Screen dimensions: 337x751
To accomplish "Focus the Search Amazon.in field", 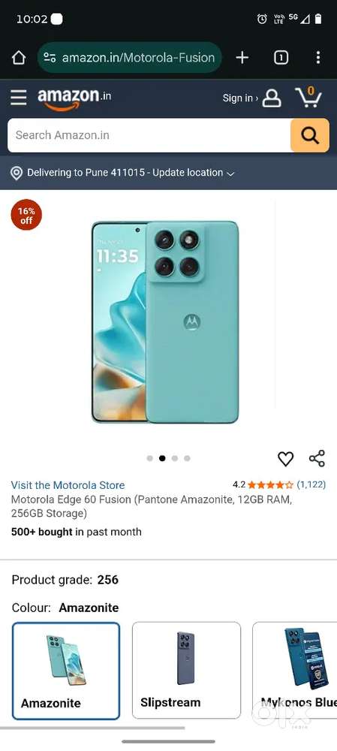I will click(x=149, y=135).
